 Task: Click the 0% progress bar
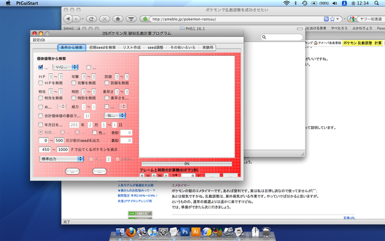click(187, 164)
